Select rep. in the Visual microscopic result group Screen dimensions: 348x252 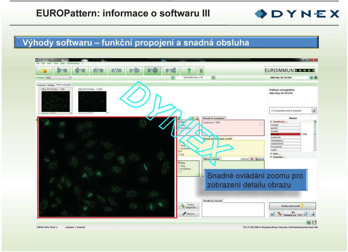tap(179, 154)
